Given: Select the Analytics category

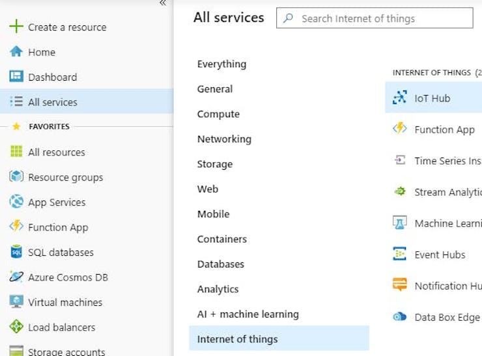Looking at the screenshot, I should click(218, 289).
